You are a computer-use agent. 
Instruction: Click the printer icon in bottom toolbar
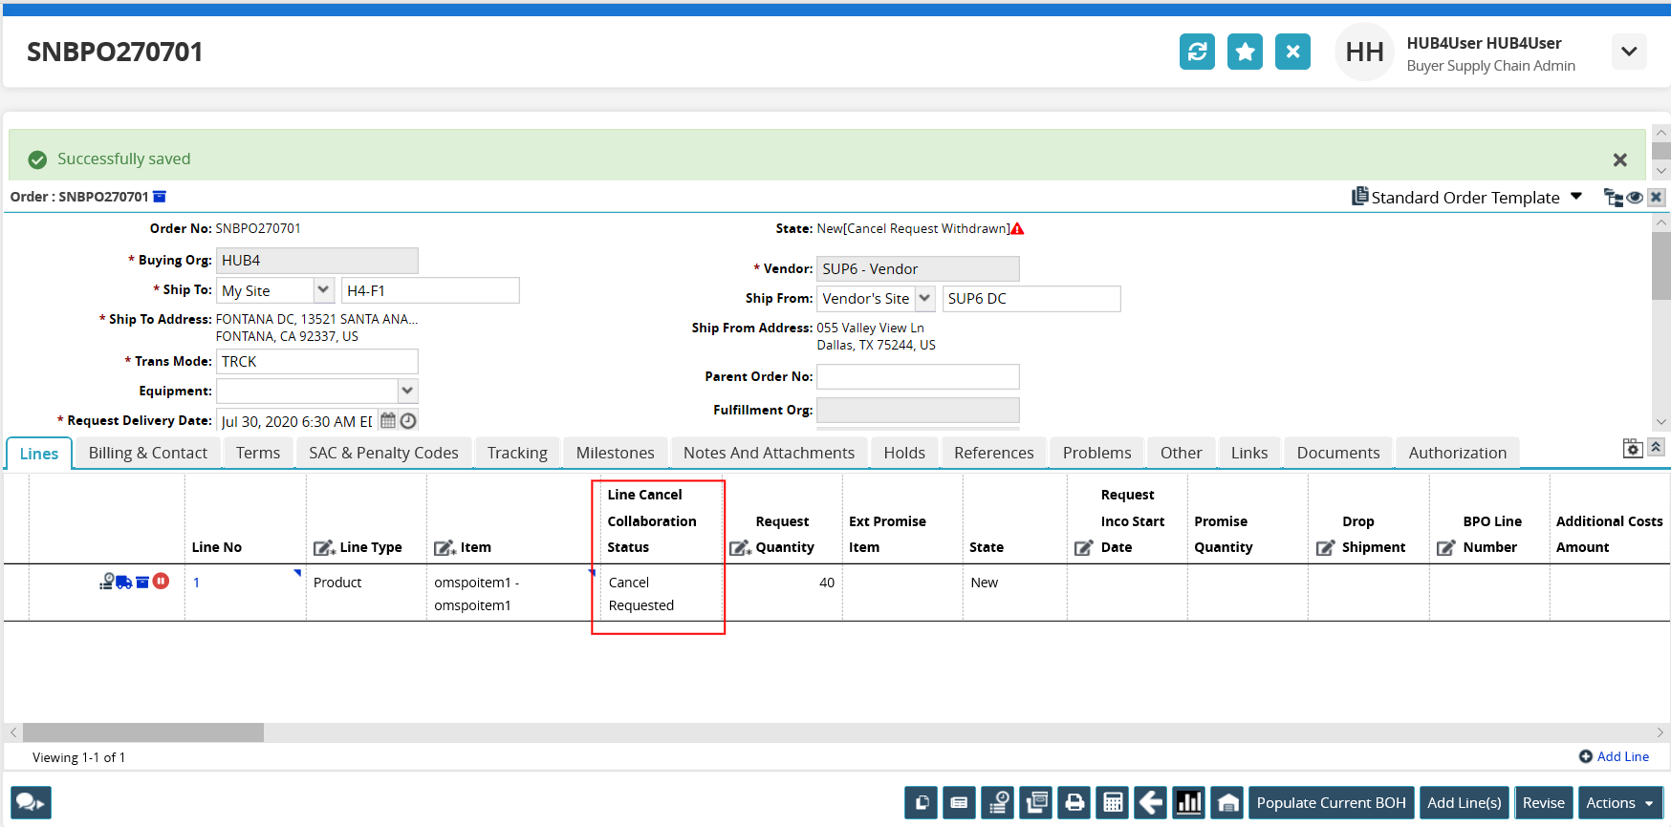1074,803
